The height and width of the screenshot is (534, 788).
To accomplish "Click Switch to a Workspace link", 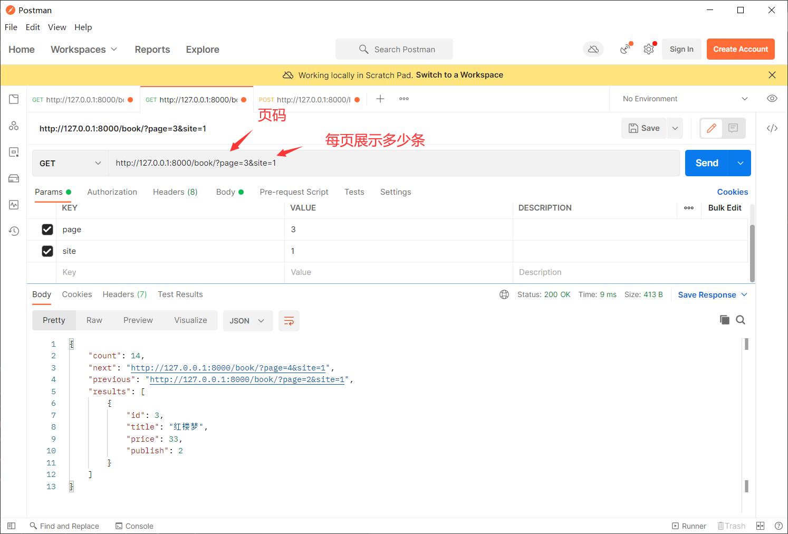I will click(x=459, y=75).
